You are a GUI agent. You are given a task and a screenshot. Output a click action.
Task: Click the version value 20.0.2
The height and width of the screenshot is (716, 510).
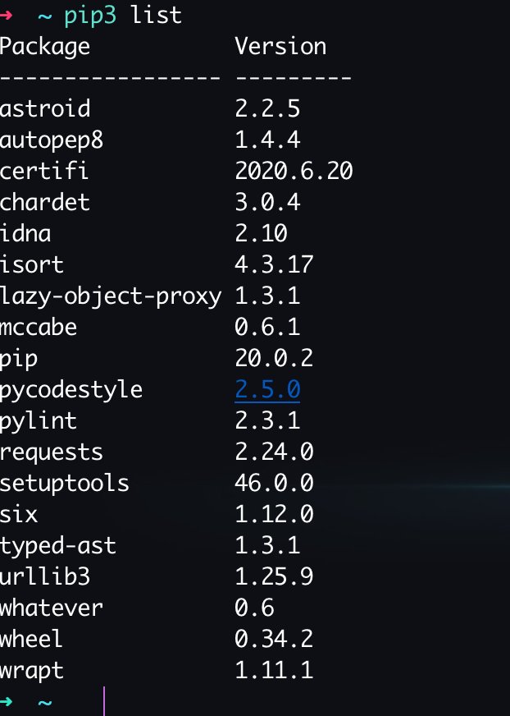[x=274, y=358]
